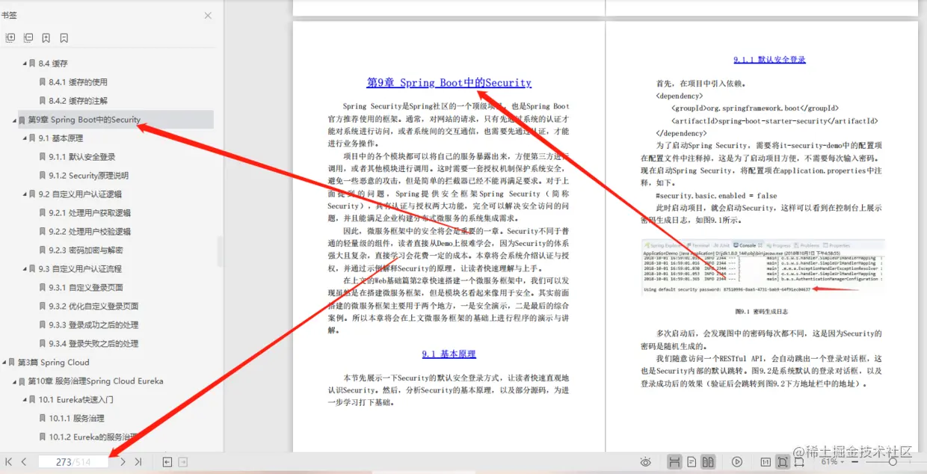The width and height of the screenshot is (927, 474).
Task: Collapse the 第9章 Spring Boot中的Security node
Action: [13, 120]
